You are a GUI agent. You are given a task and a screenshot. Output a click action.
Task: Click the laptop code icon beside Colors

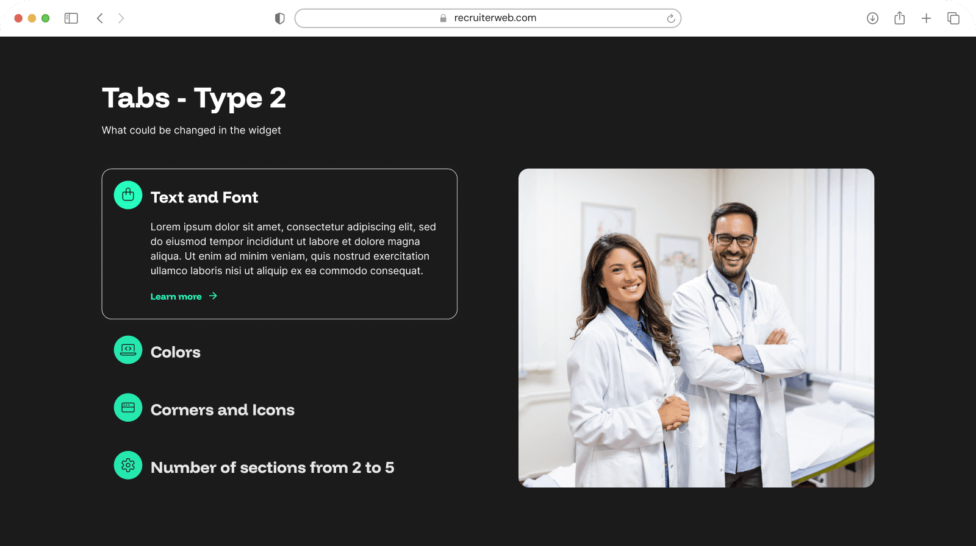(x=128, y=350)
